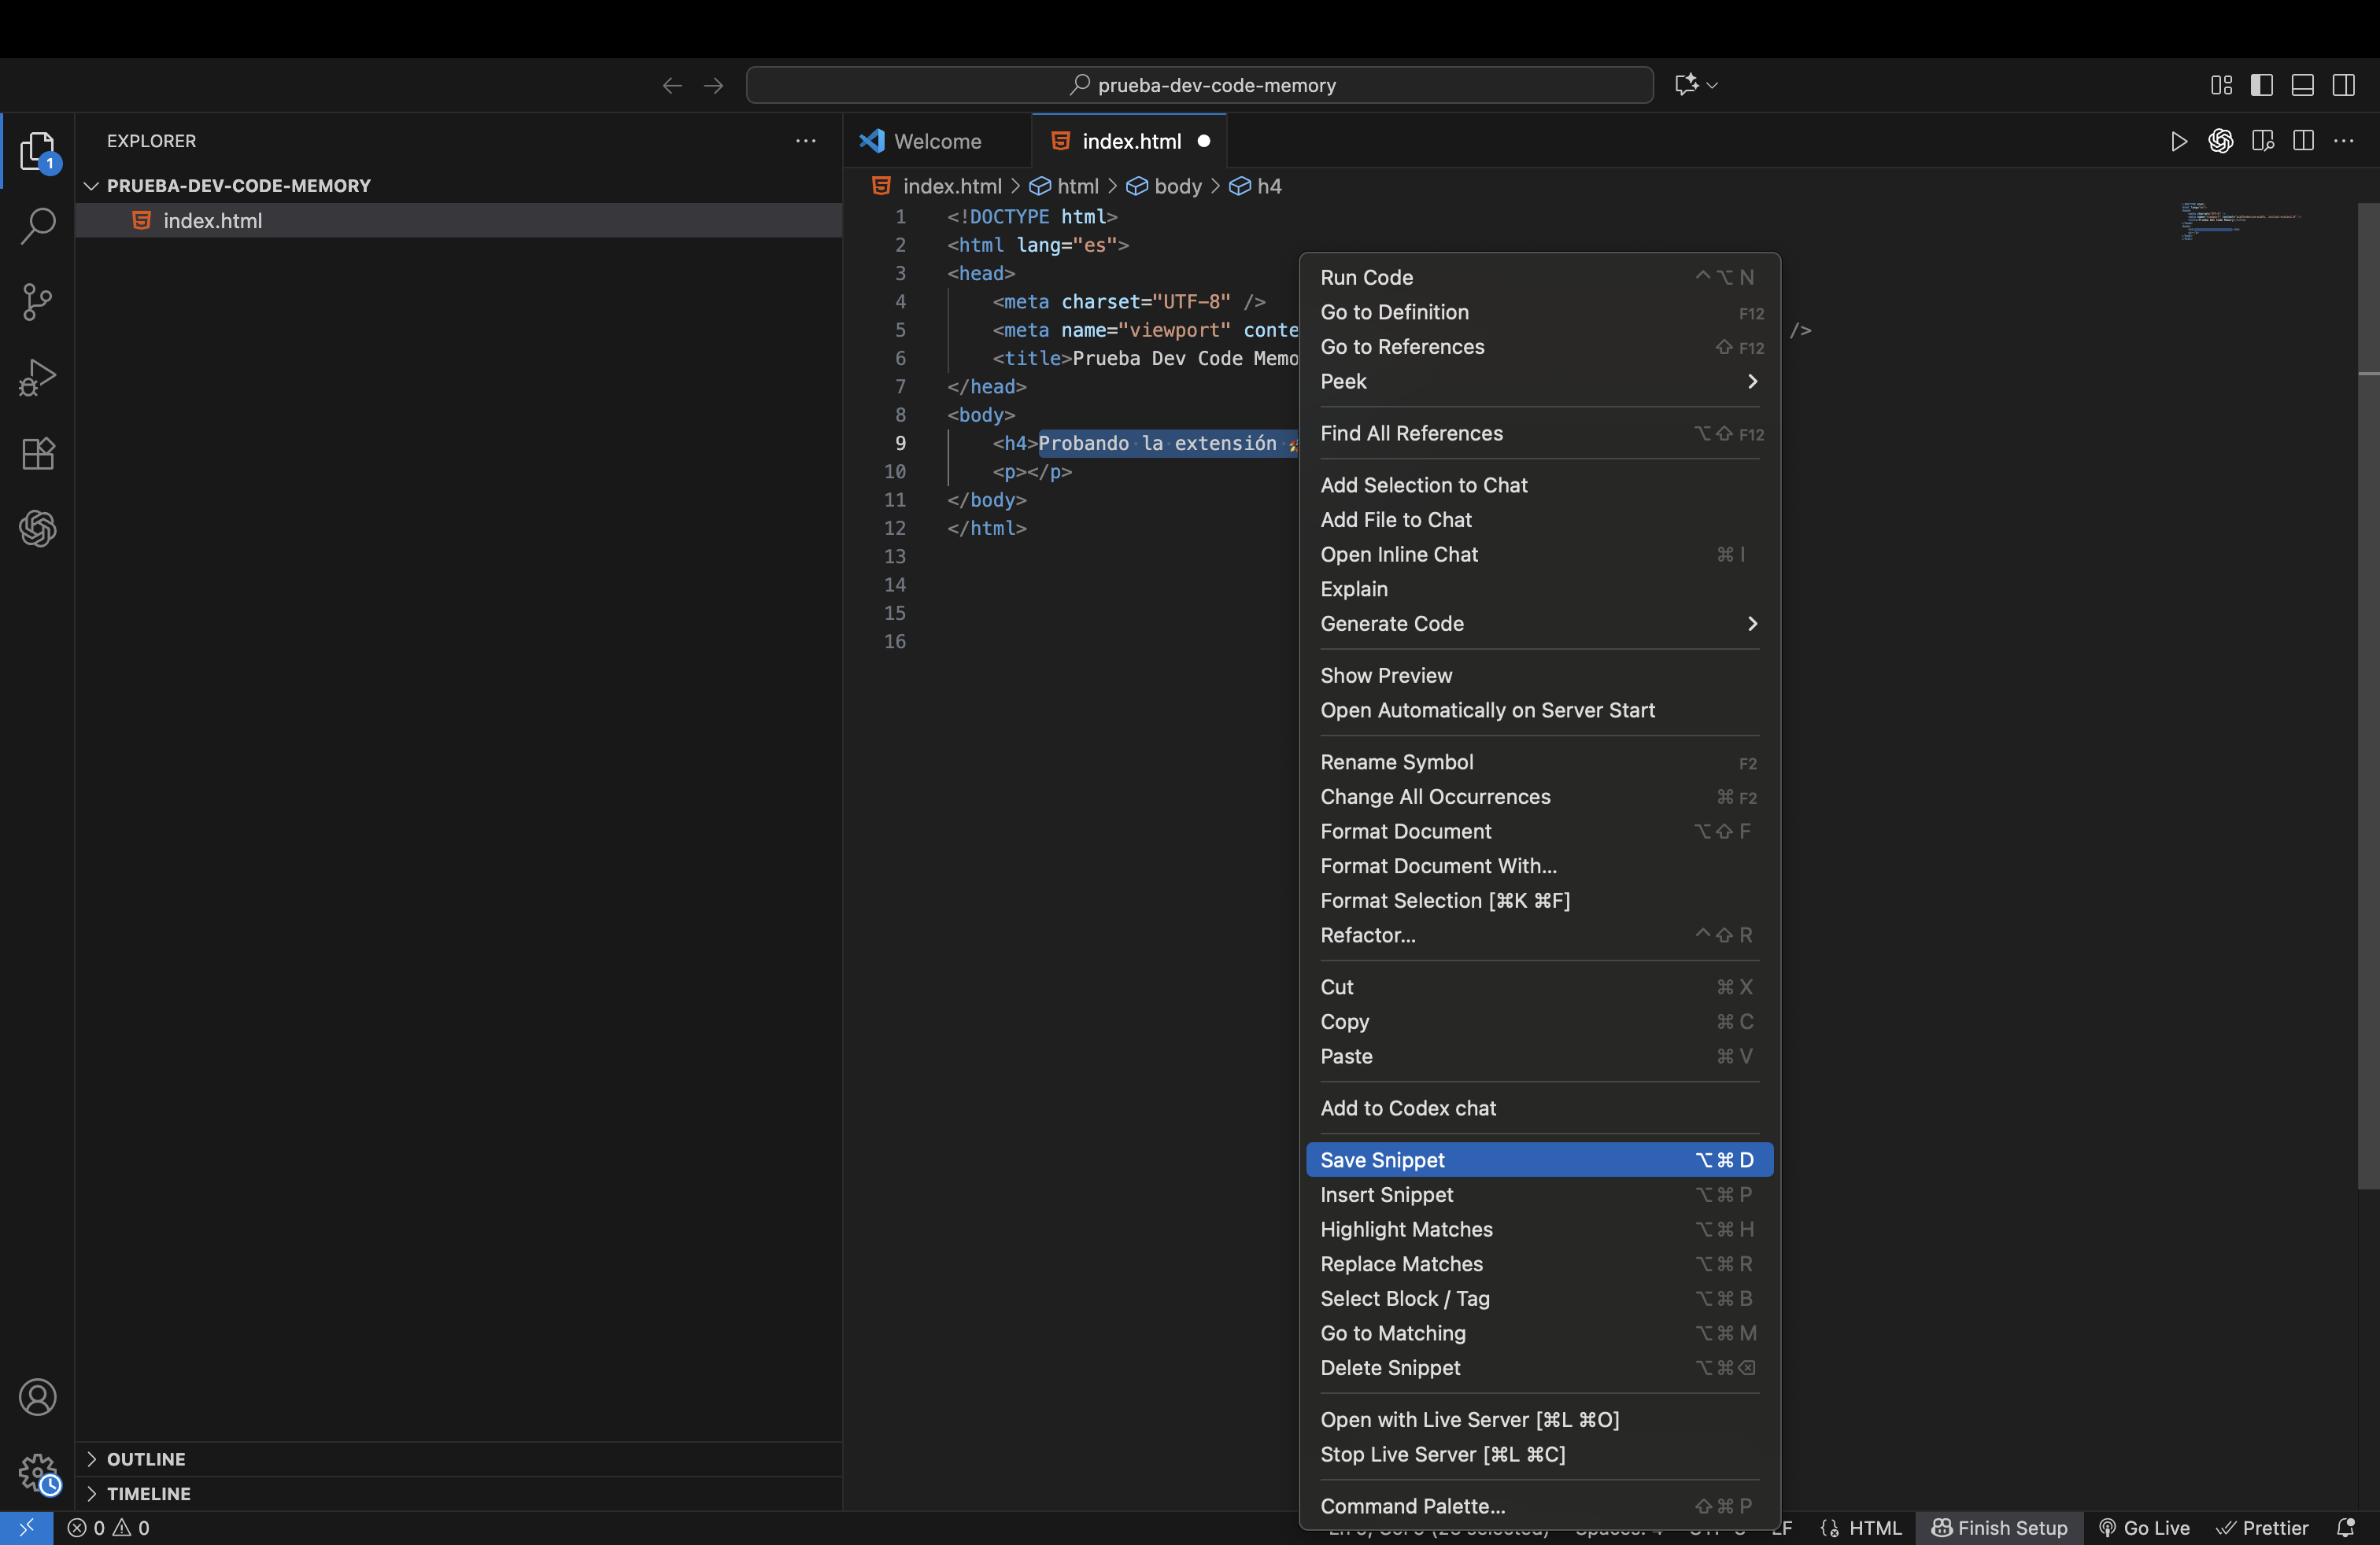
Task: Choose Copy from context menu
Action: click(1539, 1023)
